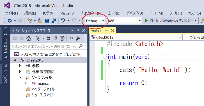Open the 表示(V) menu
204x106 pixels.
48,13
